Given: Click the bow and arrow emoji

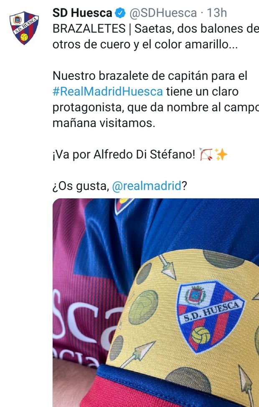Looking at the screenshot, I should [x=206, y=154].
